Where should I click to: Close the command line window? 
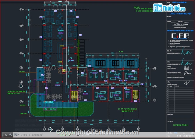(6, 135)
